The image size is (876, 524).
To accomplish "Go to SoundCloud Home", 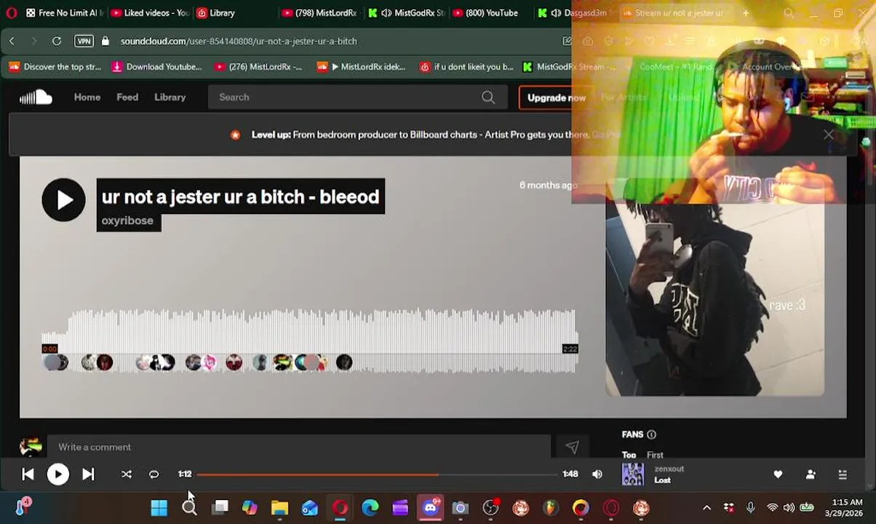I will [87, 97].
